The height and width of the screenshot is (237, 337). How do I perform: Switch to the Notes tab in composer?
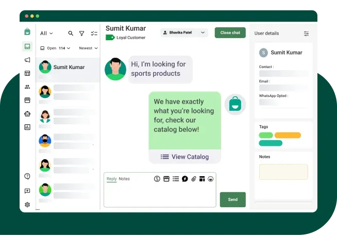click(124, 179)
